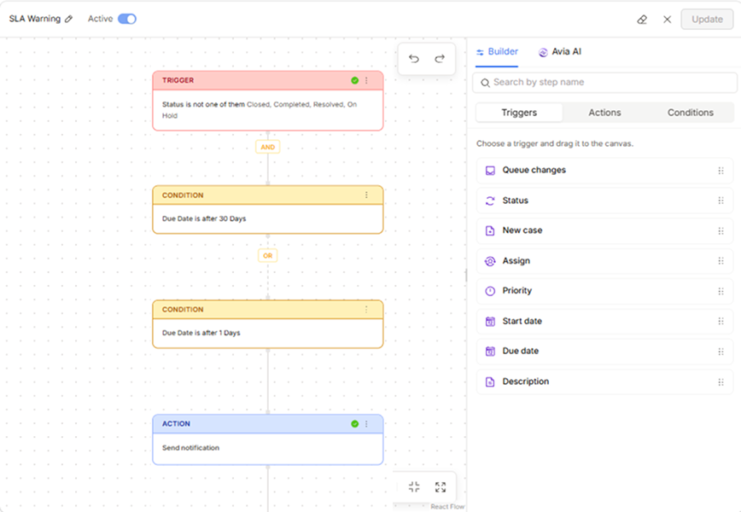Viewport: 741px width, 512px height.
Task: Click the Due date calendar icon
Action: (x=490, y=351)
